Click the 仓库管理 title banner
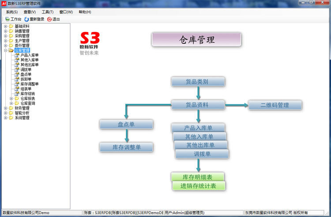Screen dimensions: 331x217 tap(196, 39)
